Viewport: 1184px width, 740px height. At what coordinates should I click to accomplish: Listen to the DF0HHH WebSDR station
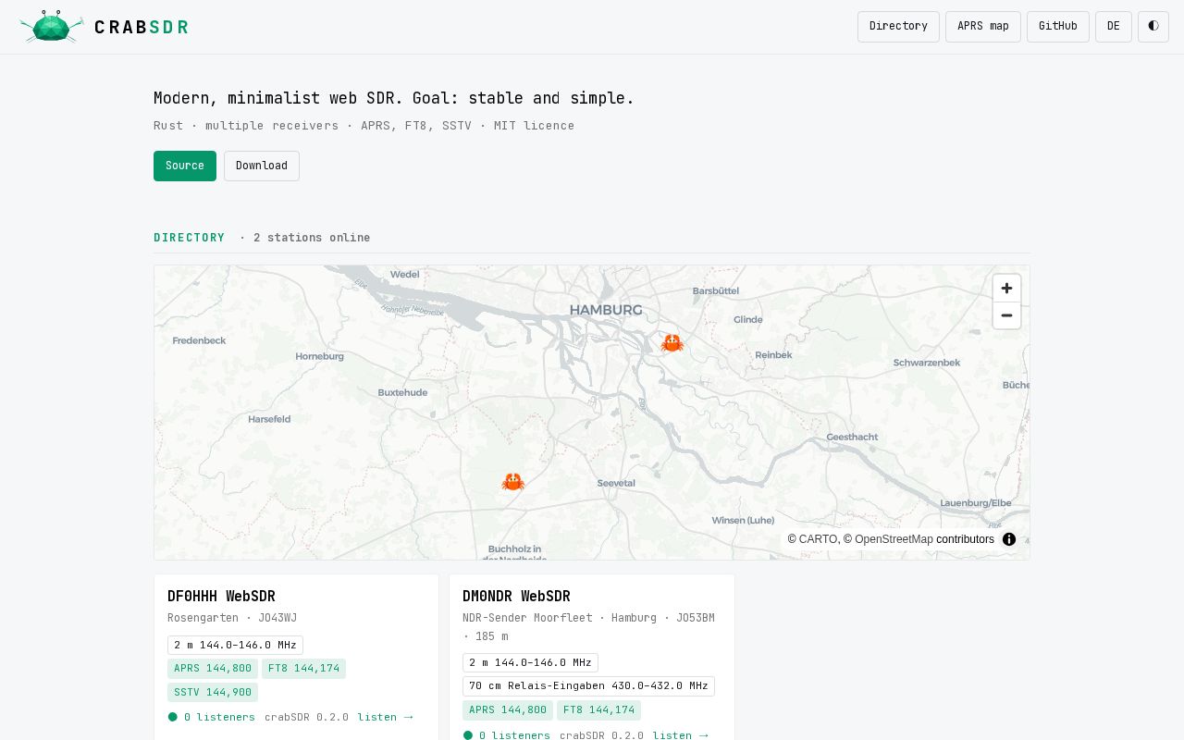[x=385, y=717]
